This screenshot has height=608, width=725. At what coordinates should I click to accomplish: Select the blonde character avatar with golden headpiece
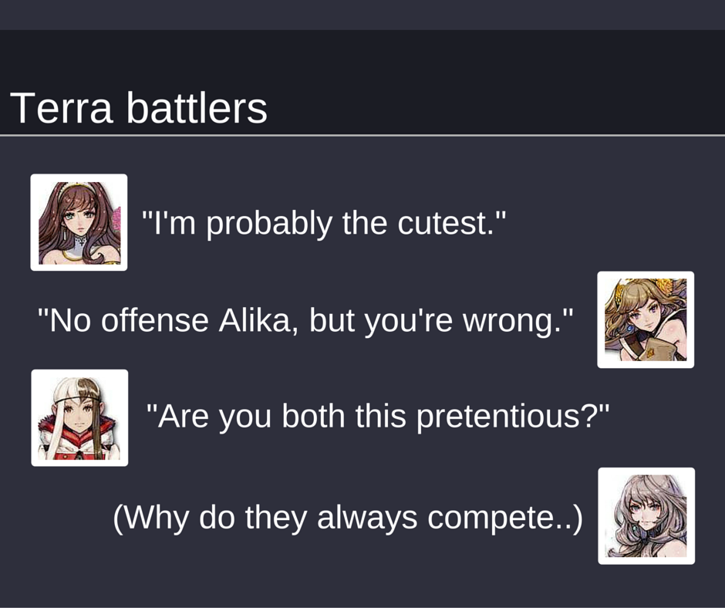point(646,319)
